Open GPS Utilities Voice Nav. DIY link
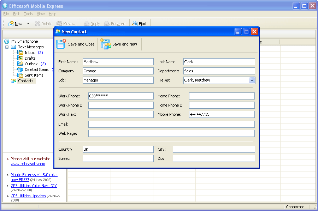Image resolution: width=318 pixels, height=211 pixels. (34, 186)
